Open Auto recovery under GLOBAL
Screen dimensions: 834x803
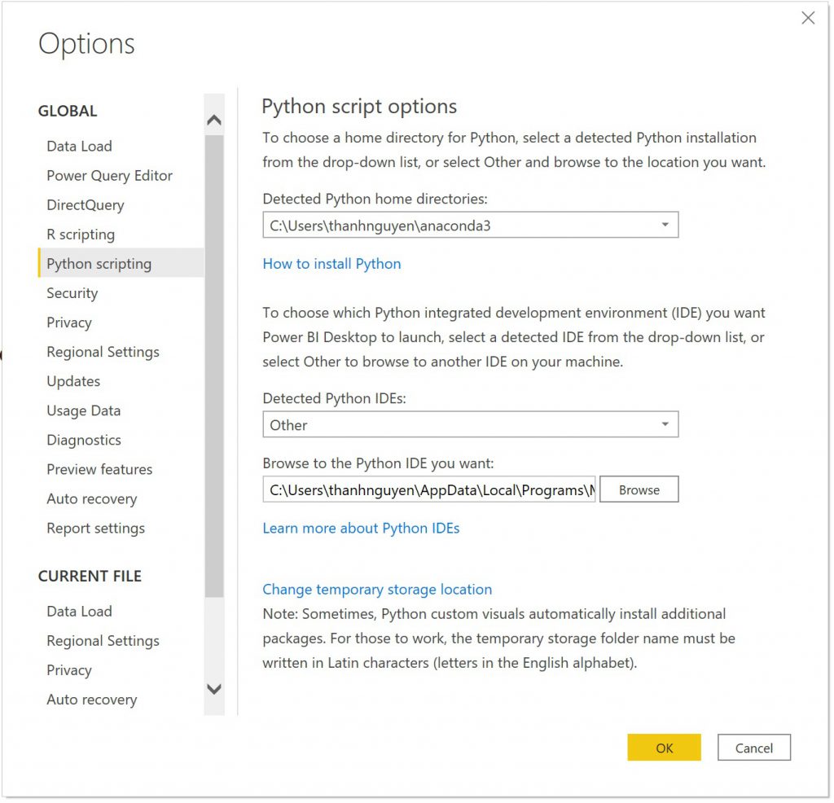pyautogui.click(x=90, y=498)
